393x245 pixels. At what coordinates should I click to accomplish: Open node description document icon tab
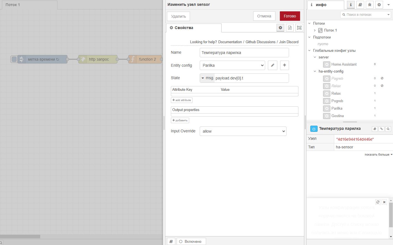coord(290,28)
